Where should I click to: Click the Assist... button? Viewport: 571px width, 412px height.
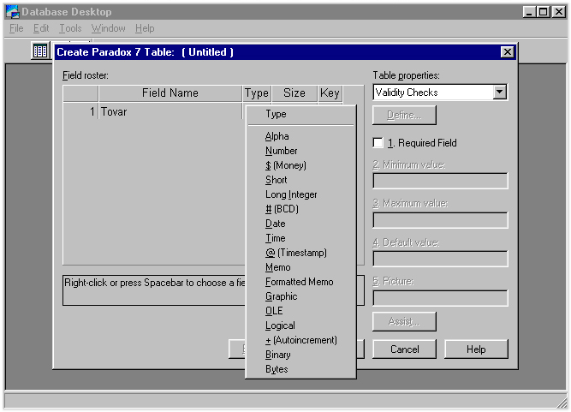pyautogui.click(x=404, y=321)
